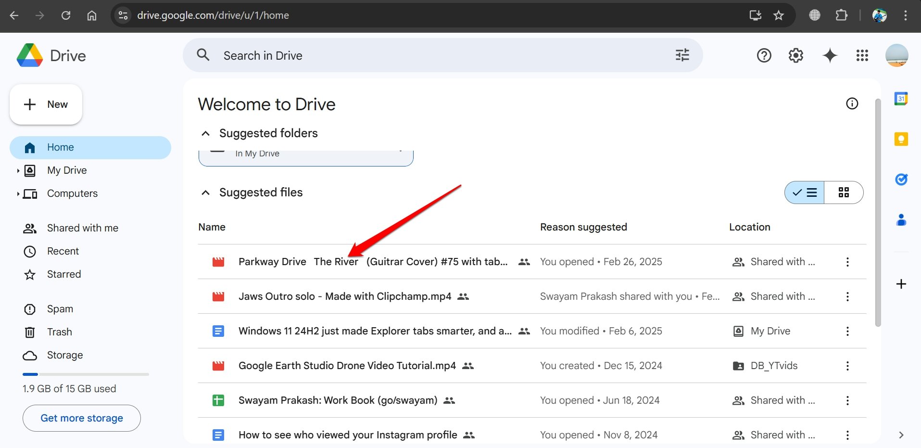Open Swayam Prakash Work Book spreadsheet

pos(338,400)
